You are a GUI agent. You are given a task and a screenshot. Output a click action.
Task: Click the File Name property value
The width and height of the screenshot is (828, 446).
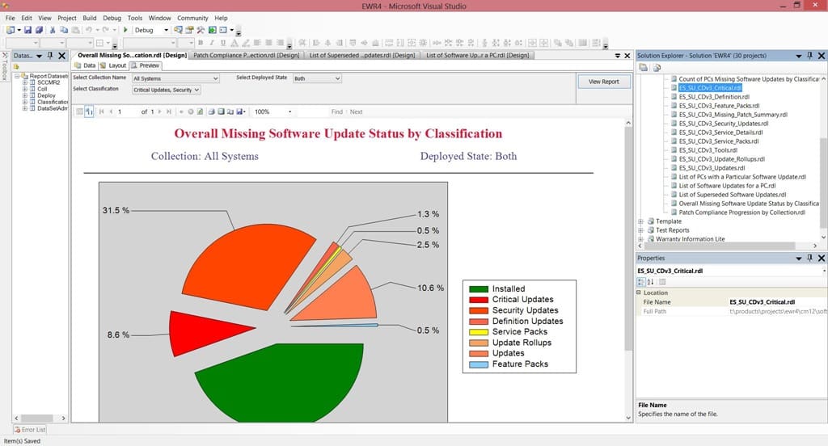click(777, 302)
